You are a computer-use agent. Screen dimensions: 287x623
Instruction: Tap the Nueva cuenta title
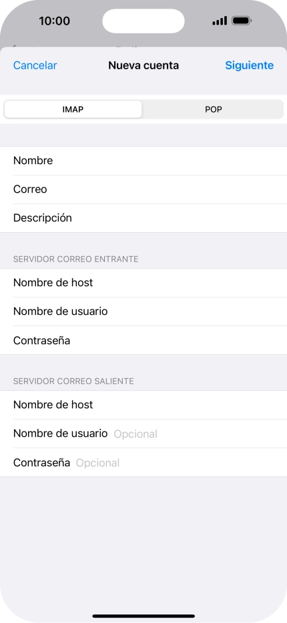pyautogui.click(x=143, y=65)
